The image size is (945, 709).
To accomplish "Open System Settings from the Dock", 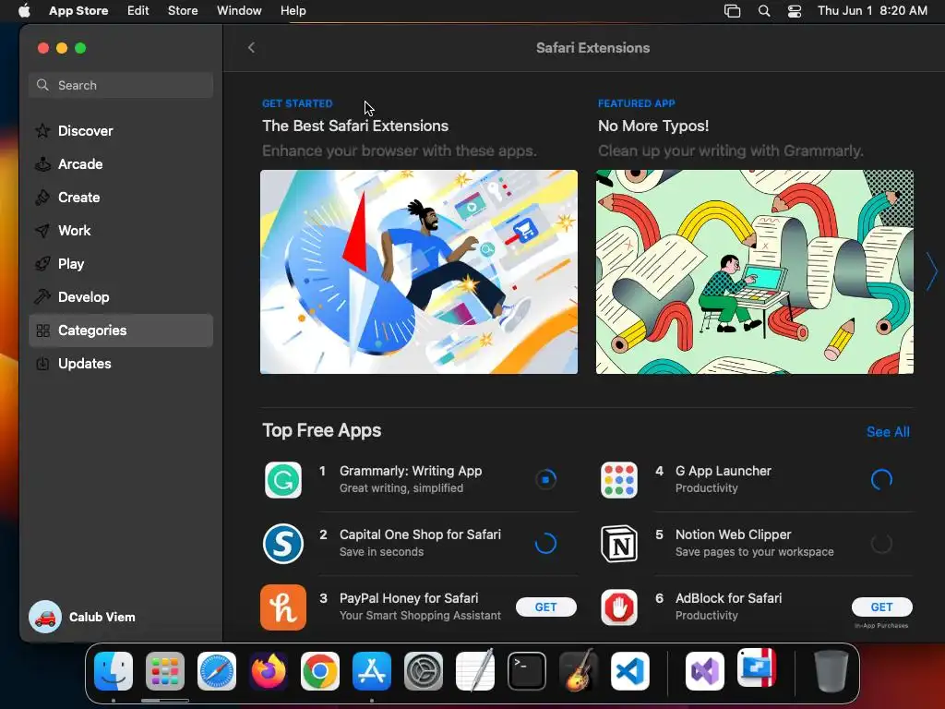I will click(x=423, y=671).
